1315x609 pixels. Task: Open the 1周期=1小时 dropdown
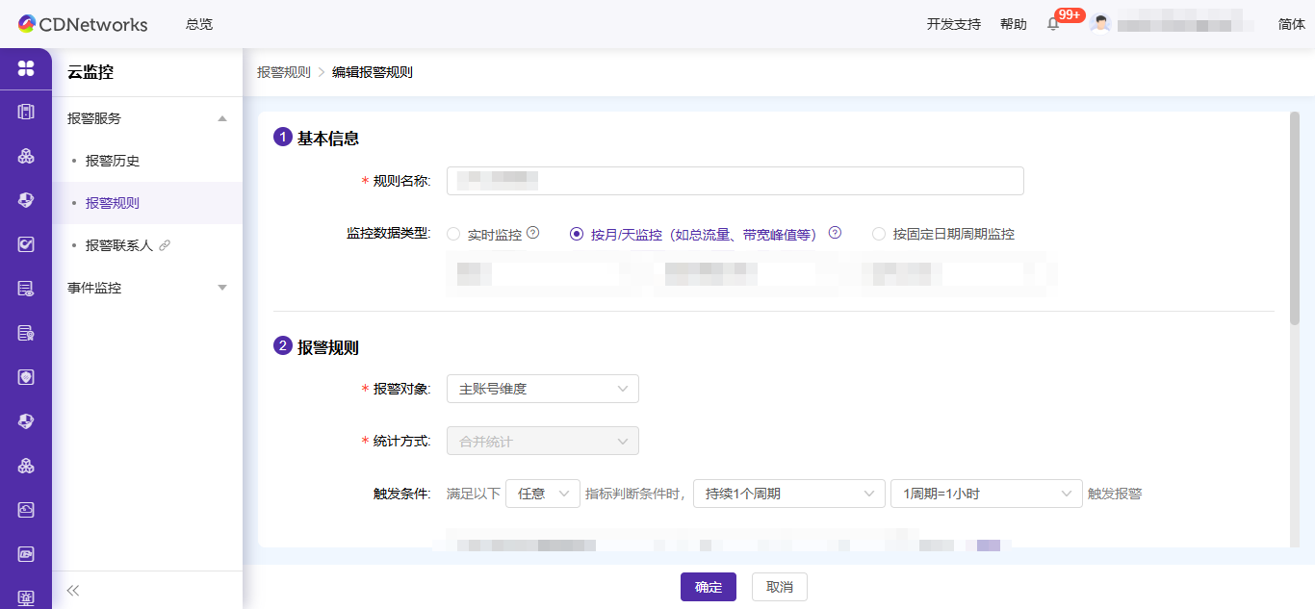(986, 493)
